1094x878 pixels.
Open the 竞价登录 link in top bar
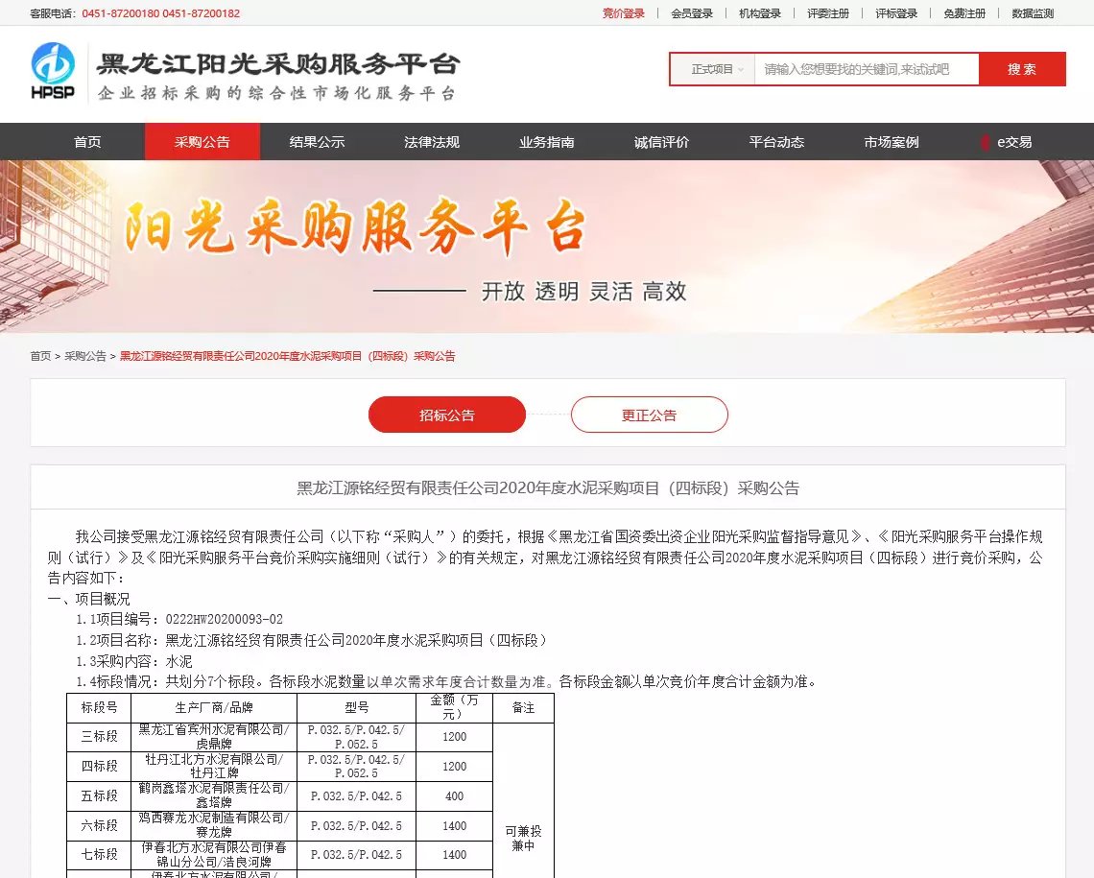pyautogui.click(x=623, y=13)
